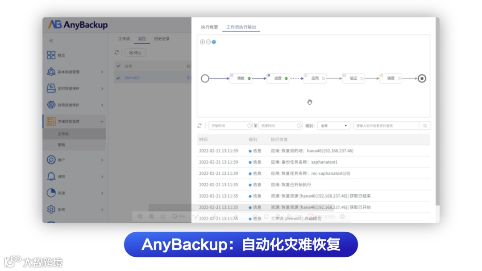482x271 pixels.
Task: Select log row 恢复已开始执行
Action: 313,185
